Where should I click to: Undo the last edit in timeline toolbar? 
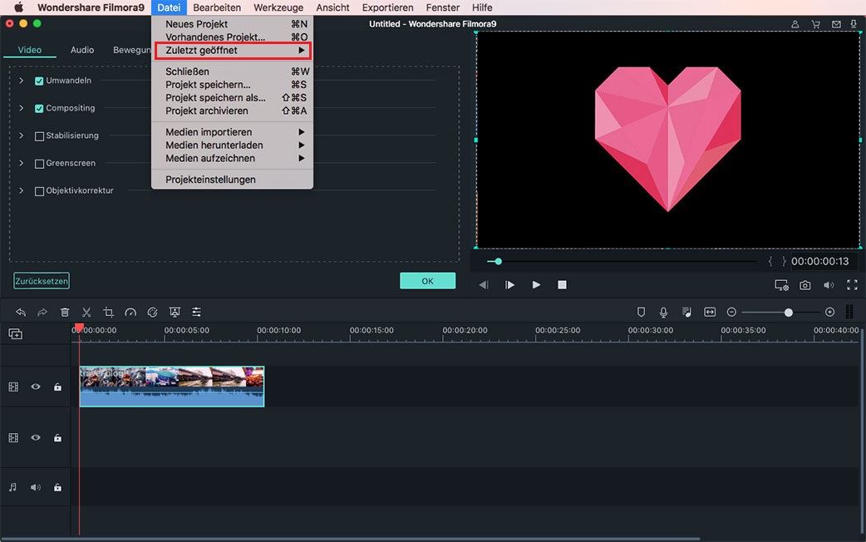[x=21, y=313]
